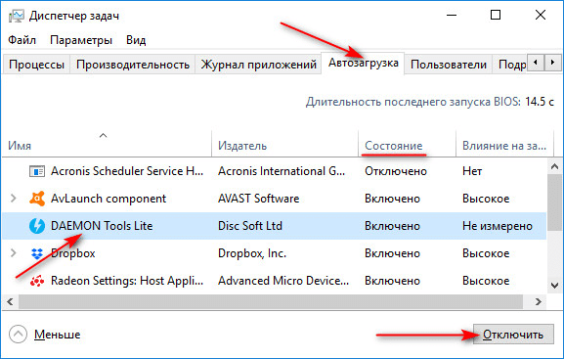
Task: Click Высокое impact in Dropbox row
Action: (486, 253)
